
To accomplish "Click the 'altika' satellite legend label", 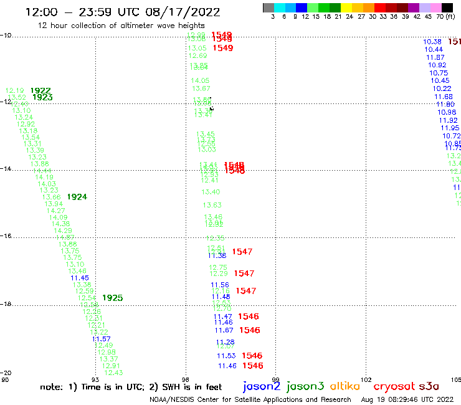I will (345, 386).
